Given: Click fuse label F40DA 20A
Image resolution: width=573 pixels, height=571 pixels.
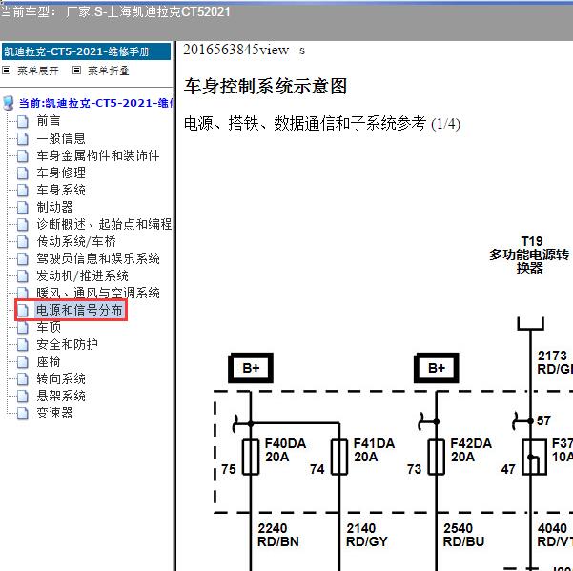Looking at the screenshot, I should (285, 450).
